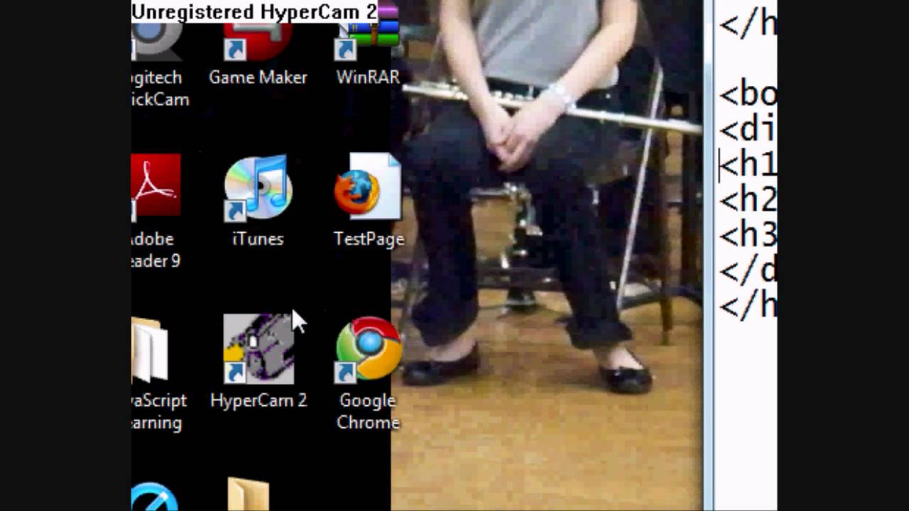The width and height of the screenshot is (909, 511).
Task: Select the unlabeled folder below HyperCam 2
Action: (249, 495)
